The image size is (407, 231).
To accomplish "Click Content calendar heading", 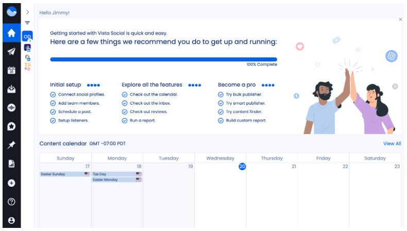I will (x=63, y=144).
